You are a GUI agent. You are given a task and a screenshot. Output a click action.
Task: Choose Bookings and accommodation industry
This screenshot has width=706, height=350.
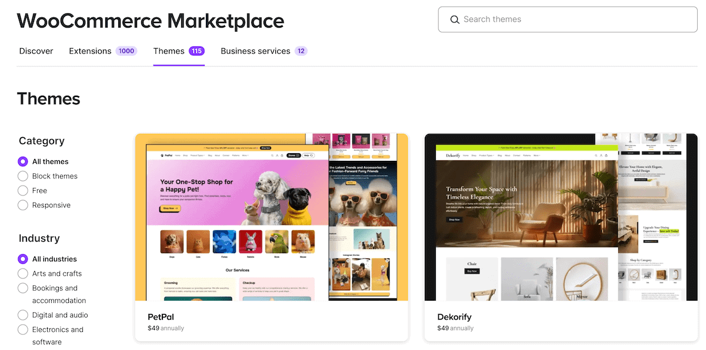22,288
